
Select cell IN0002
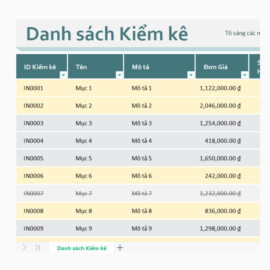point(41,105)
